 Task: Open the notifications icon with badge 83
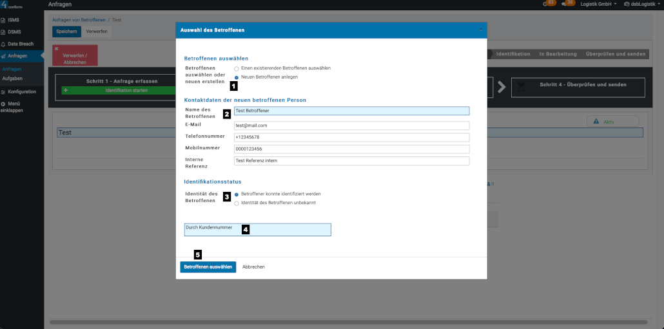pyautogui.click(x=547, y=4)
